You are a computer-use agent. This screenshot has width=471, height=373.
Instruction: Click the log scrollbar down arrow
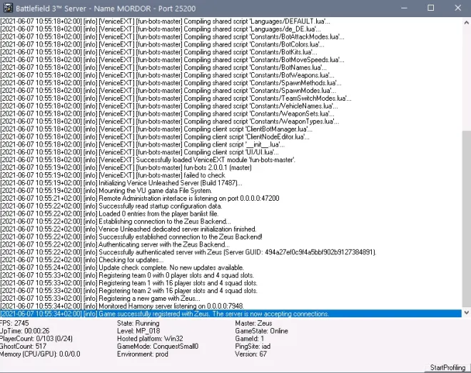(466, 313)
